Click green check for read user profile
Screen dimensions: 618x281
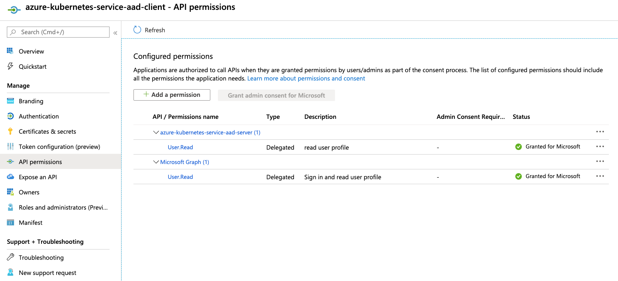[518, 147]
